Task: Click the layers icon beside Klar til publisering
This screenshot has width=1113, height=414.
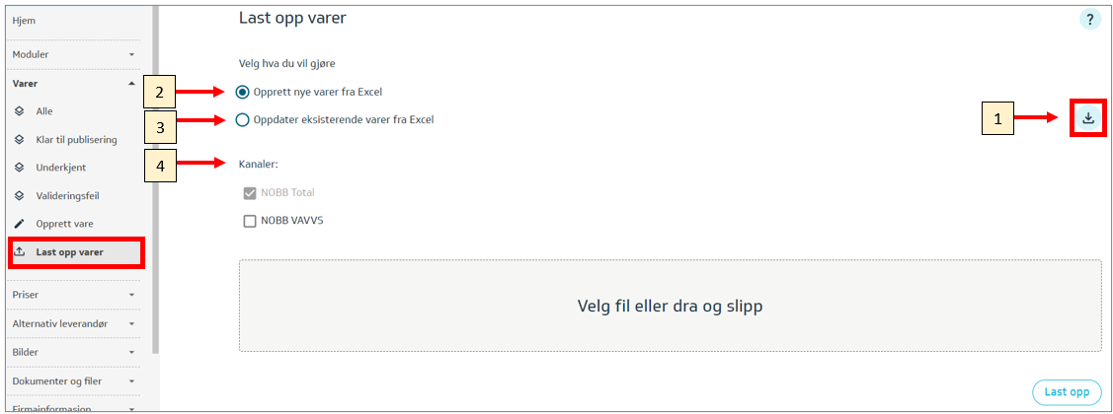Action: pyautogui.click(x=20, y=140)
